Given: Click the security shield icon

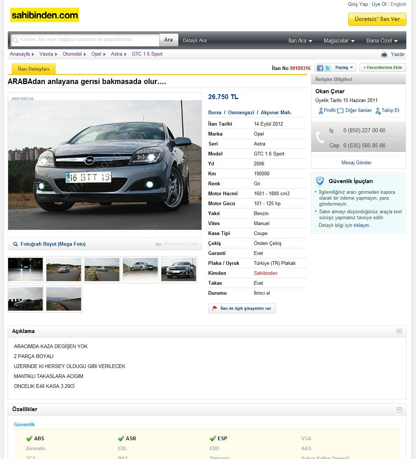Looking at the screenshot, I should [x=320, y=181].
